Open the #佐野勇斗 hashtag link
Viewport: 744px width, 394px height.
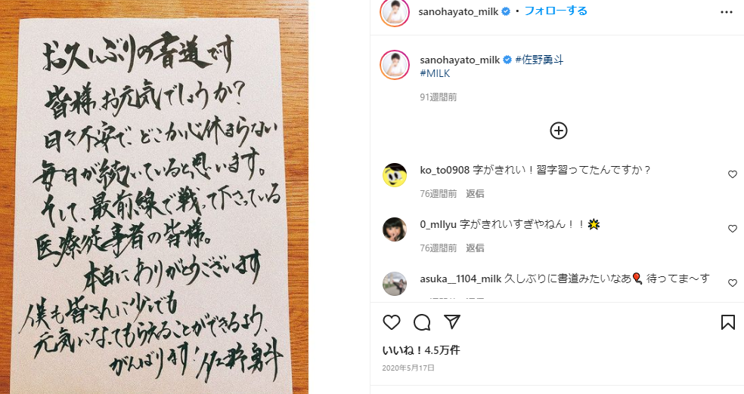click(x=539, y=60)
